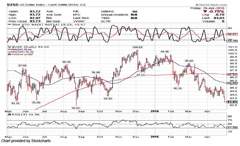Click the 98.43 high price label
Image resolution: width=240 pixels, height=146 pixels.
coord(66,62)
